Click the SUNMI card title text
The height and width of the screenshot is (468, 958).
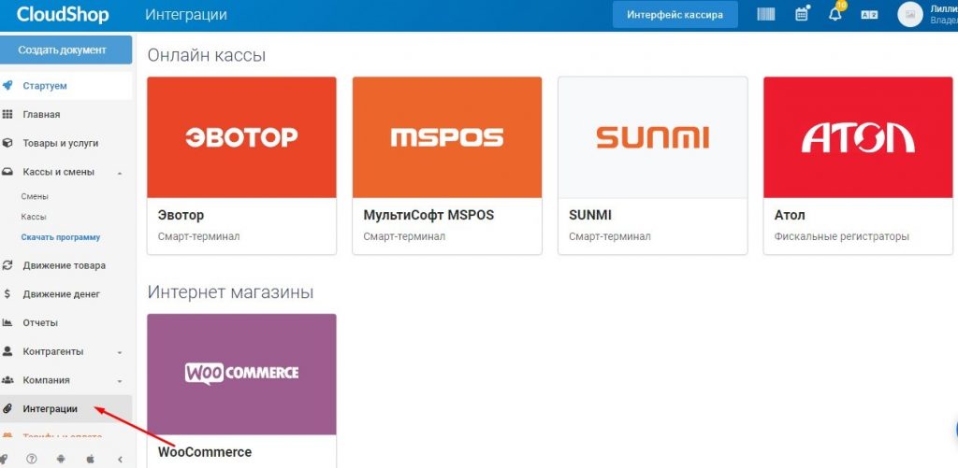pos(590,216)
